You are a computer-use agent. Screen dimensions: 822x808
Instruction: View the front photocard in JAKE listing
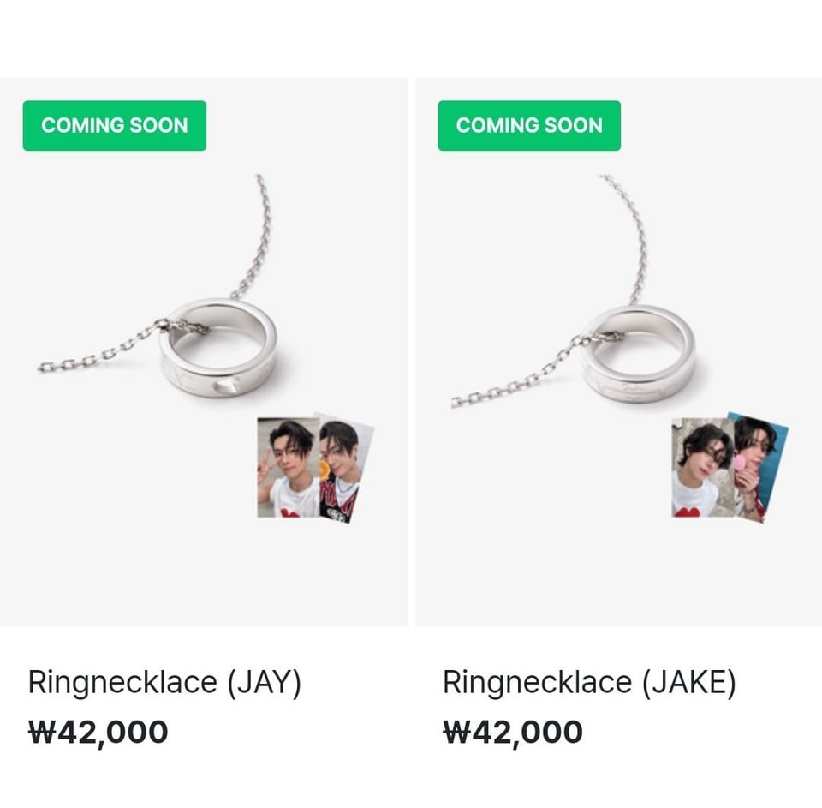tap(703, 468)
